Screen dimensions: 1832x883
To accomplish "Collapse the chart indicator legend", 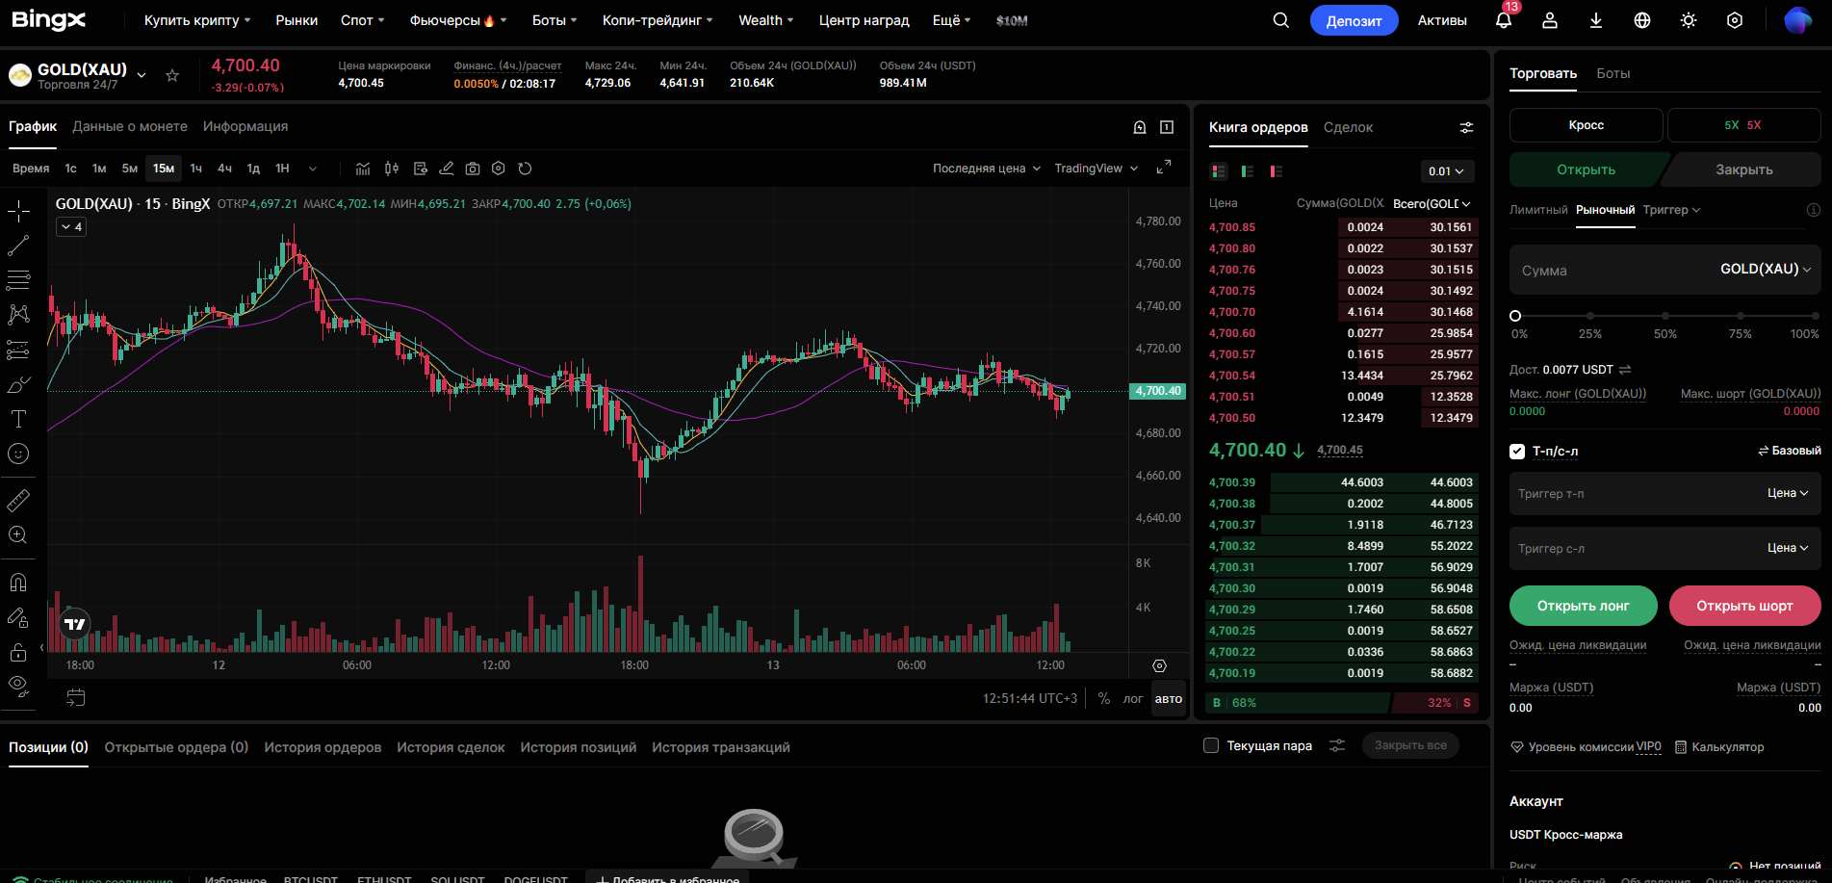I will [x=71, y=227].
